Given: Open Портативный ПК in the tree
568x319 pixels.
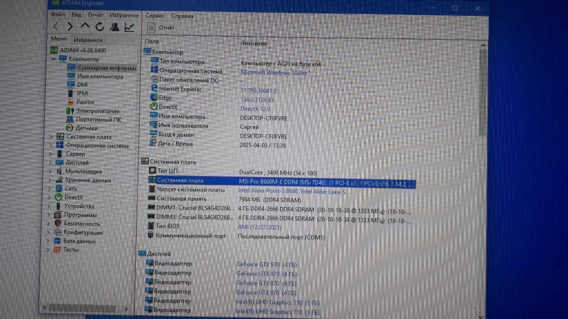Looking at the screenshot, I should tap(98, 120).
